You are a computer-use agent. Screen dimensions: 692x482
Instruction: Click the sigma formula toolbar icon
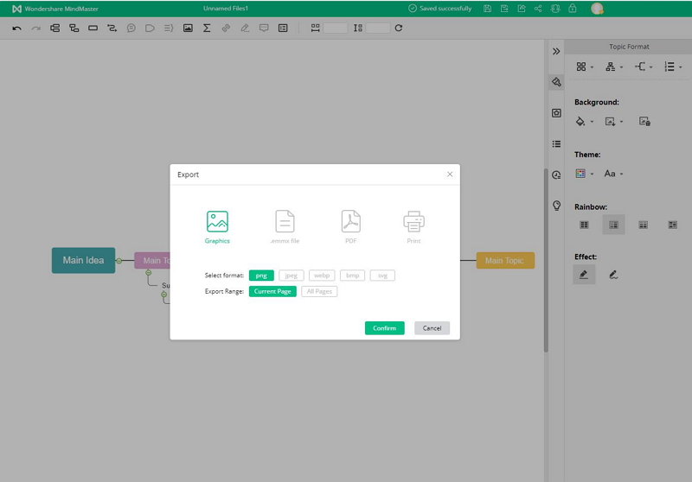(x=207, y=29)
